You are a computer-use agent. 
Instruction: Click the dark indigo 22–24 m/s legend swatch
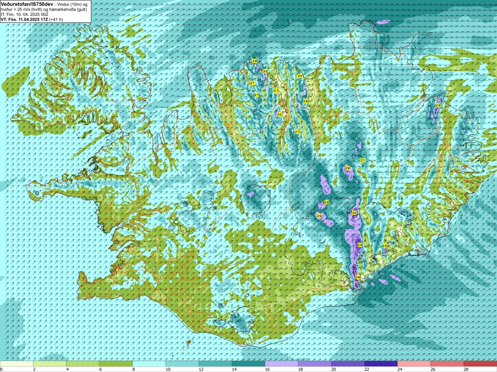tap(381, 364)
